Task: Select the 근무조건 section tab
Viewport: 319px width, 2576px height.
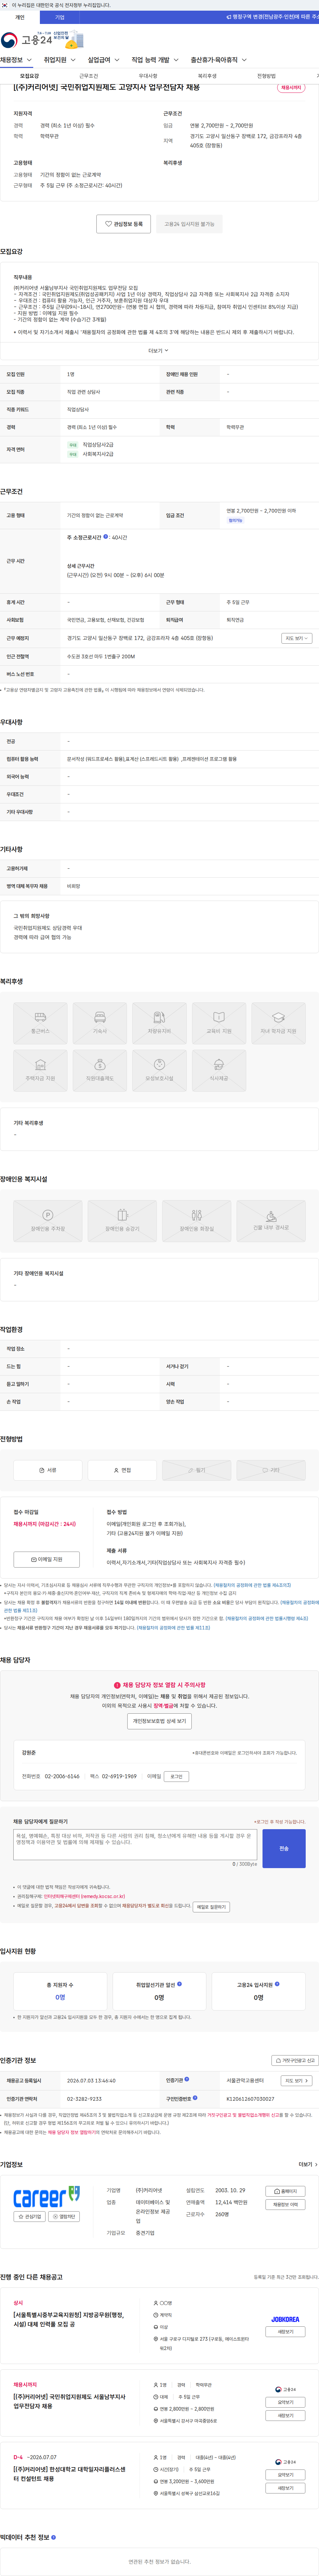Action: pyautogui.click(x=89, y=76)
